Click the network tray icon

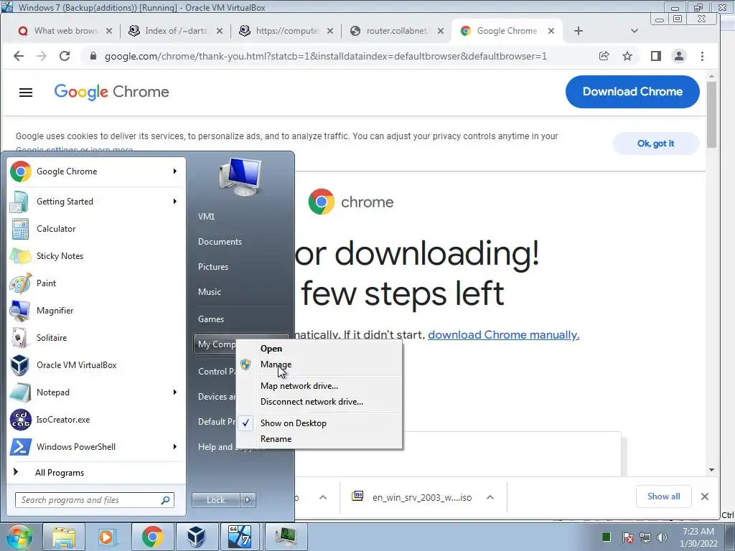coord(645,537)
